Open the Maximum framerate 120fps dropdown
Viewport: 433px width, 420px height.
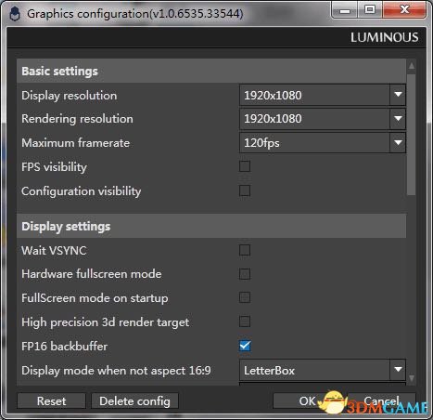tap(323, 143)
